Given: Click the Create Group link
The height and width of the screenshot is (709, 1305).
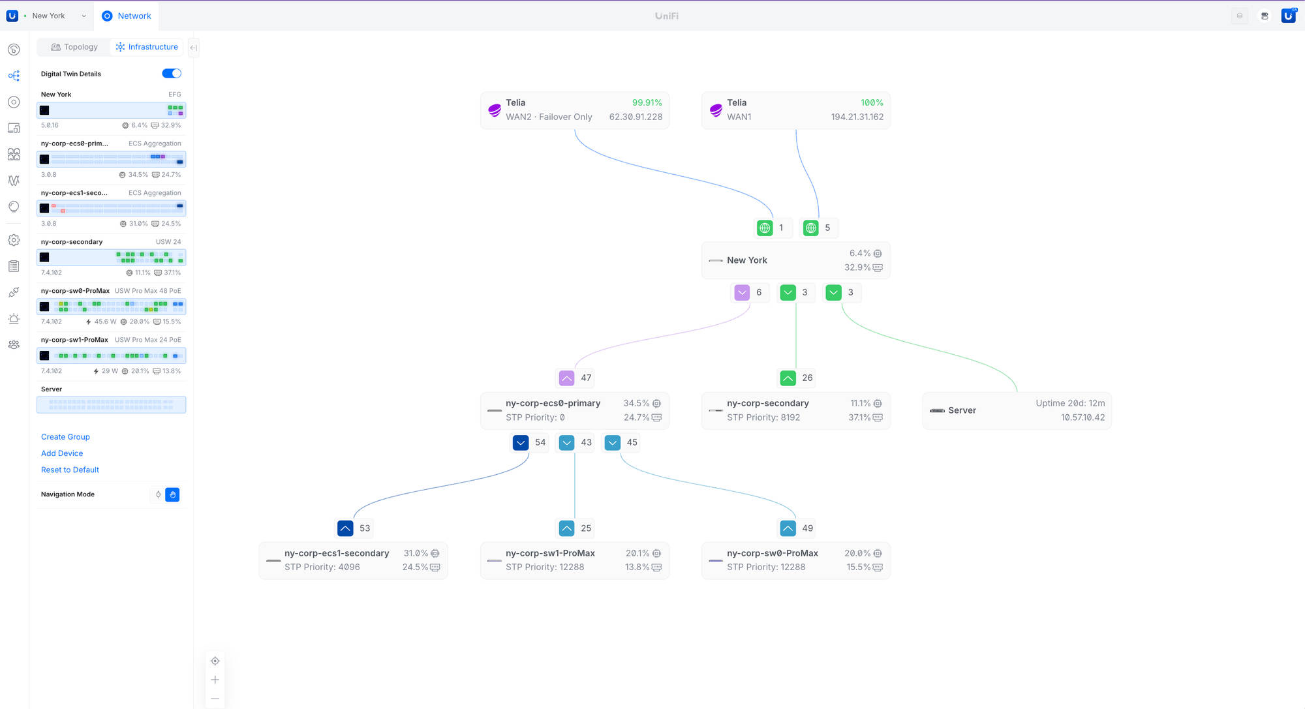Looking at the screenshot, I should point(65,436).
